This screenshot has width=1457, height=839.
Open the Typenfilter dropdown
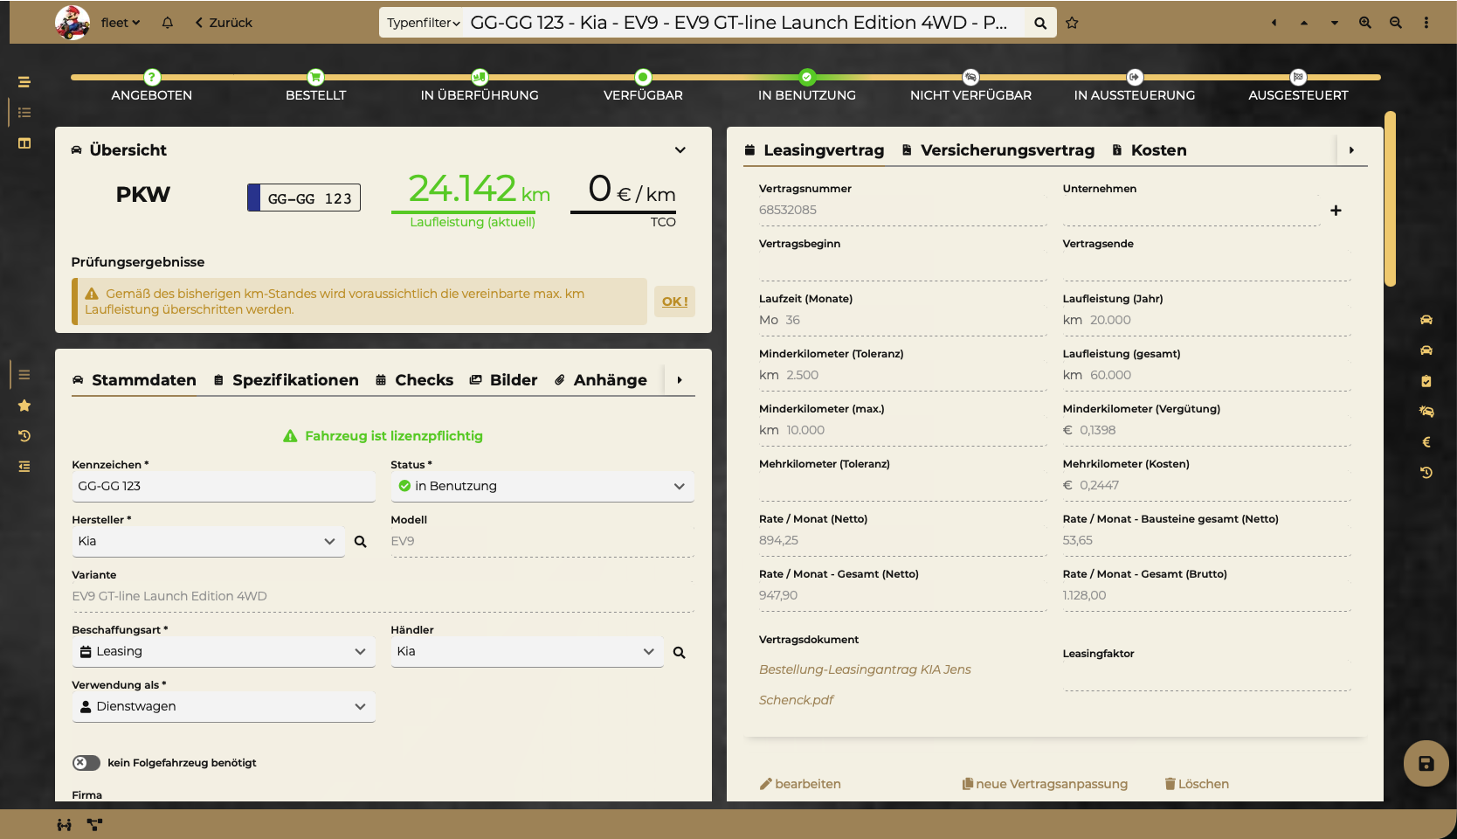point(424,23)
